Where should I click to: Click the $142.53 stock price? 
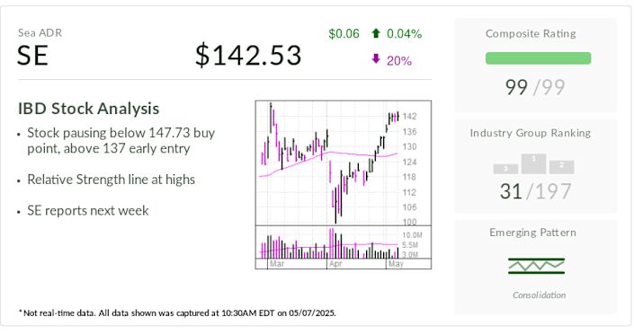[248, 56]
